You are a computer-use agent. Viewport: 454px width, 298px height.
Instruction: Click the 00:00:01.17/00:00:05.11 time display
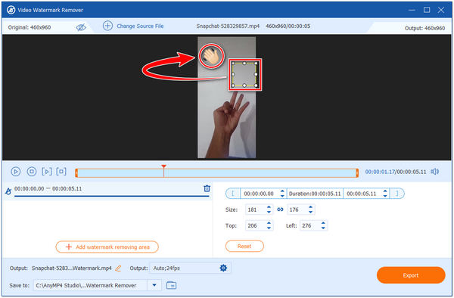(x=396, y=172)
